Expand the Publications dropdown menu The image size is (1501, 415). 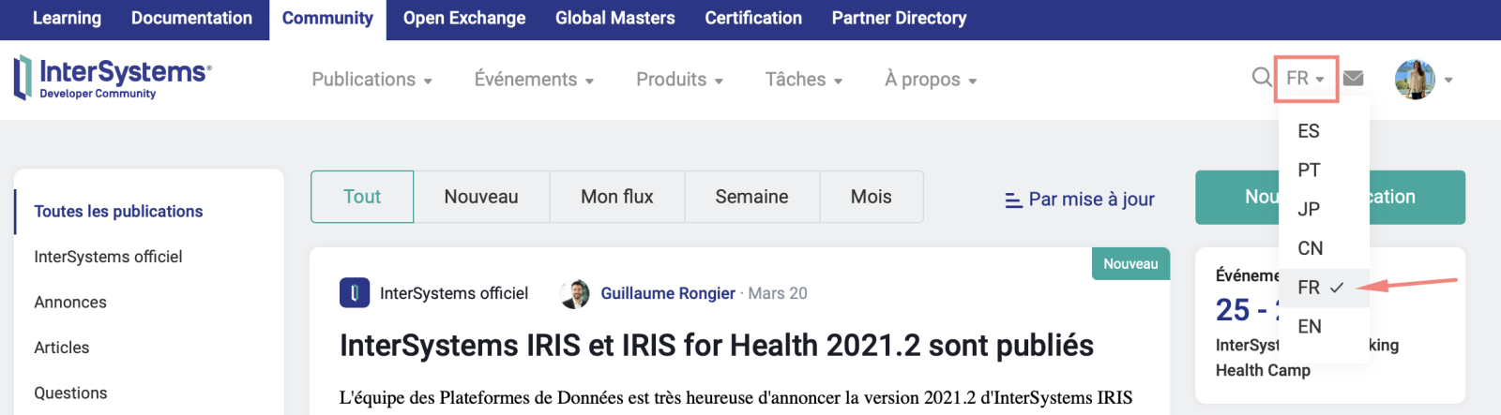pyautogui.click(x=371, y=80)
